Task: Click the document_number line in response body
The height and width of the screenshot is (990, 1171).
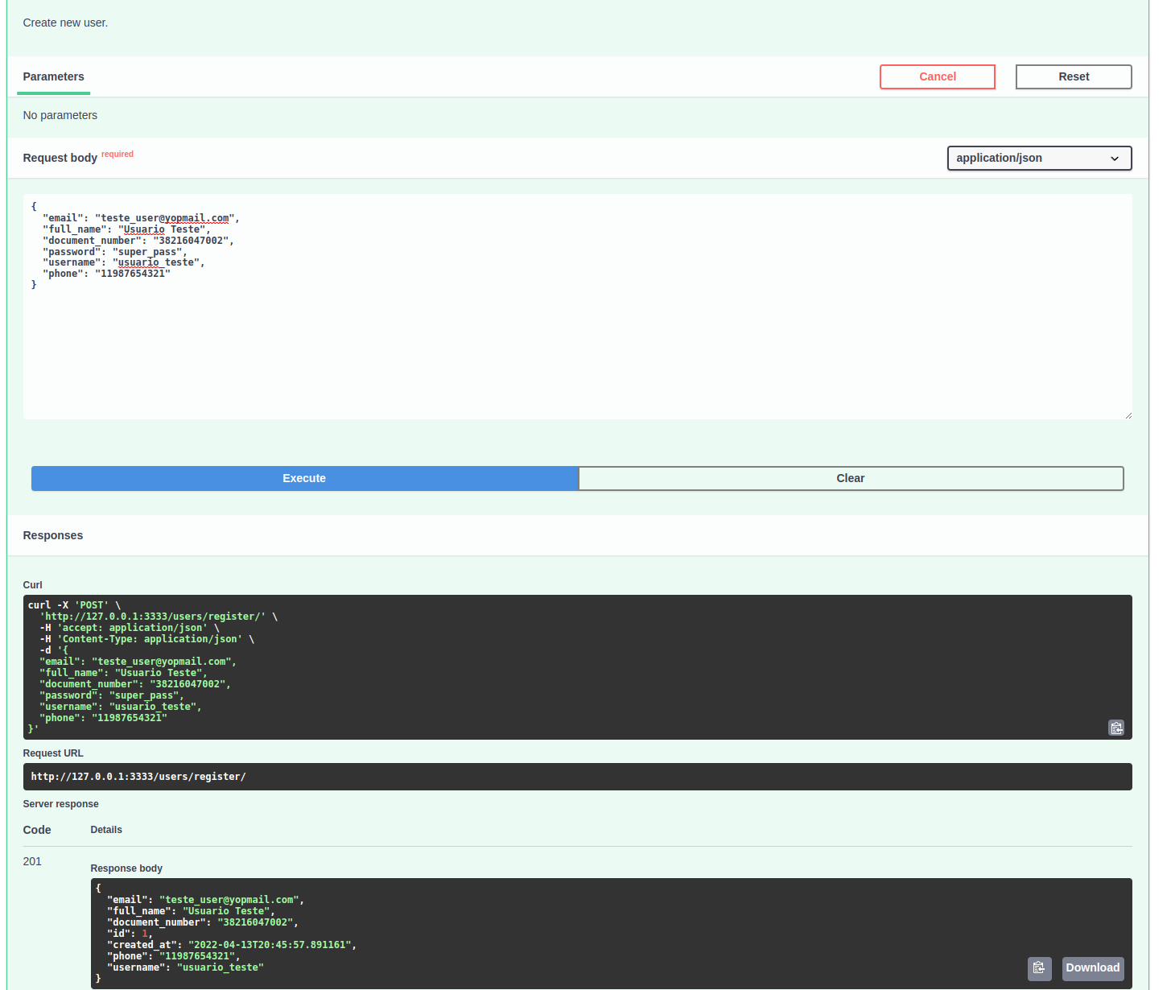Action: (203, 922)
